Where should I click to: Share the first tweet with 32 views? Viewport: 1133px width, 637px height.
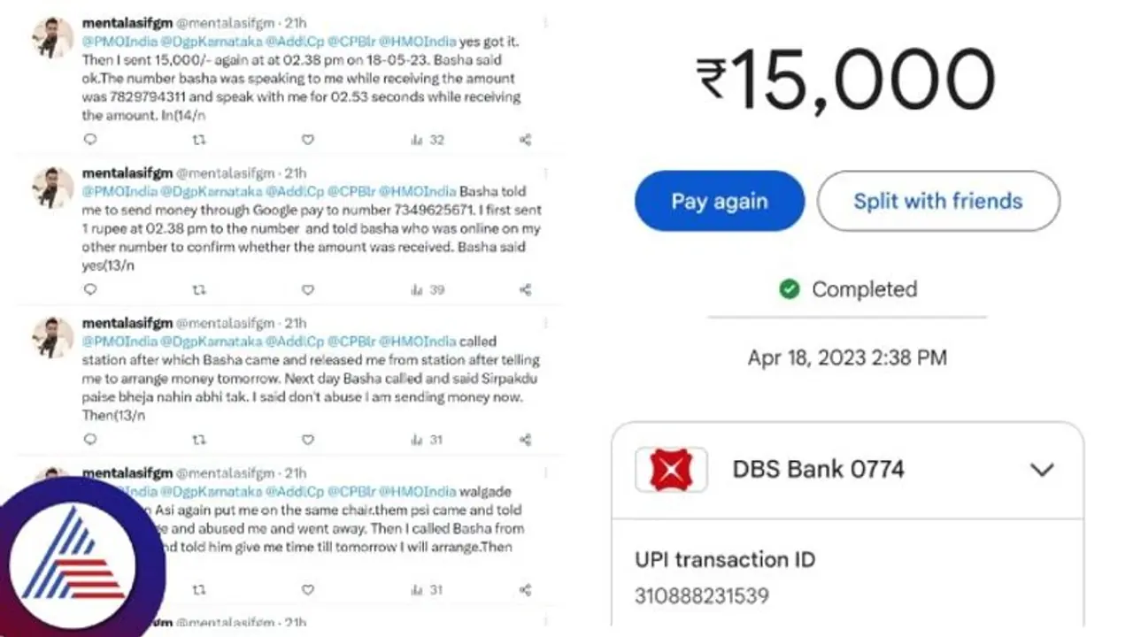(525, 140)
